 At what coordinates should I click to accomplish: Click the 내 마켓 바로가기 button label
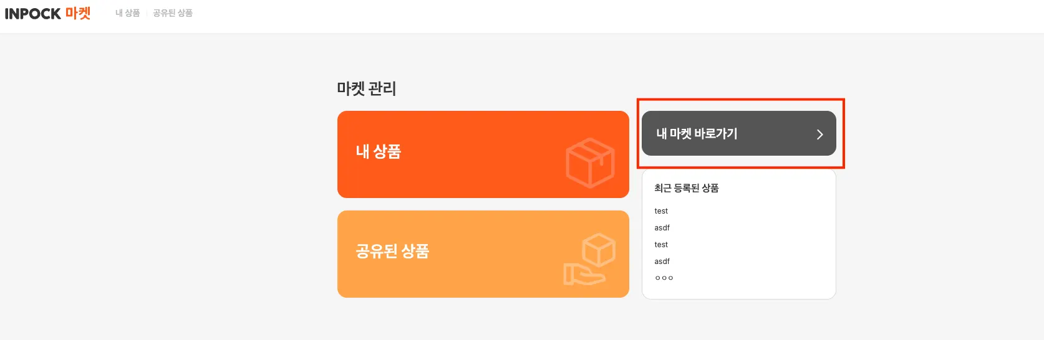697,134
